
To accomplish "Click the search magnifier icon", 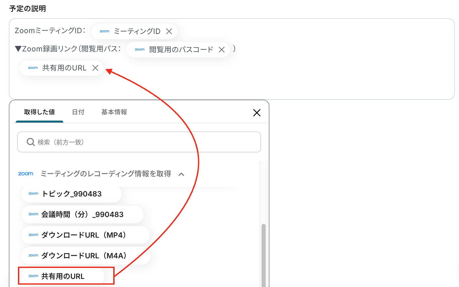I will (31, 142).
